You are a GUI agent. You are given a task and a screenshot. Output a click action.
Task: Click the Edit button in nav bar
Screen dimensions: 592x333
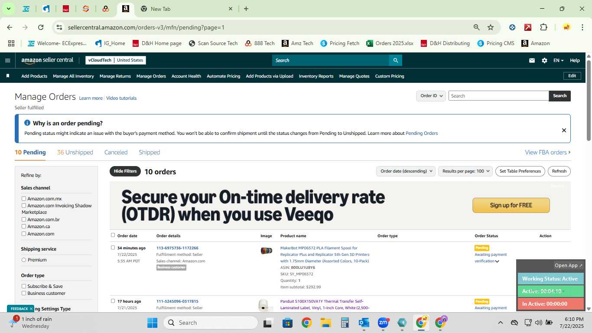coord(572,76)
